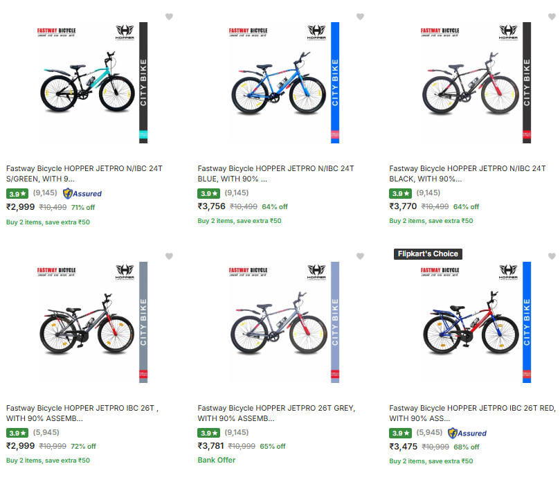Click 3.9 star rating badge of BLUE bike
The height and width of the screenshot is (482, 560).
tap(209, 193)
